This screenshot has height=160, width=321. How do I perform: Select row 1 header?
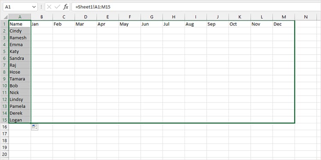pos(4,24)
